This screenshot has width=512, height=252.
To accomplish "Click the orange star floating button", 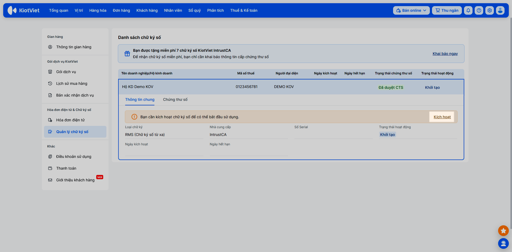I will [503, 231].
